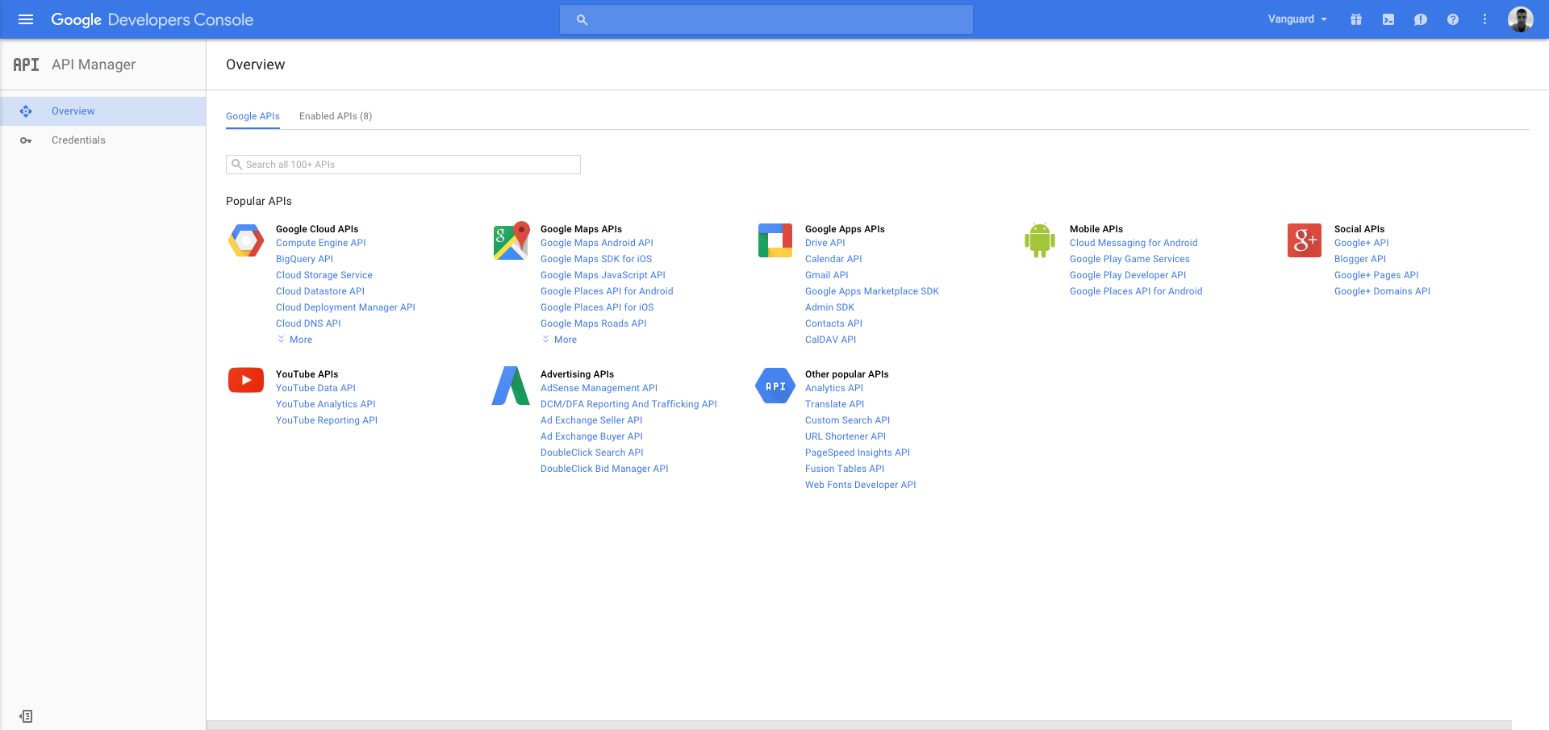Open Translate API link
The image size is (1549, 730).
click(834, 404)
